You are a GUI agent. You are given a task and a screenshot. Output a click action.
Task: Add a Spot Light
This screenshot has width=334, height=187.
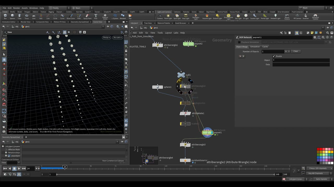click(177, 17)
